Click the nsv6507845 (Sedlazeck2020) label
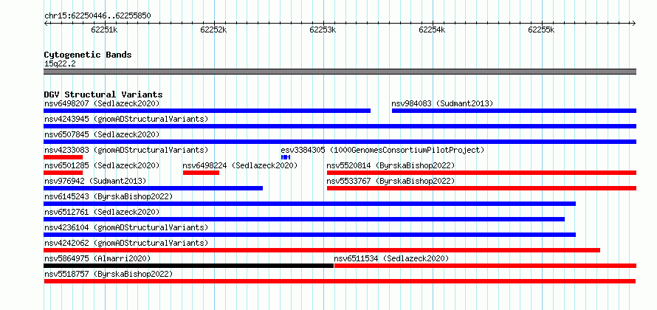Viewport: 657px width, 310px height. (102, 134)
